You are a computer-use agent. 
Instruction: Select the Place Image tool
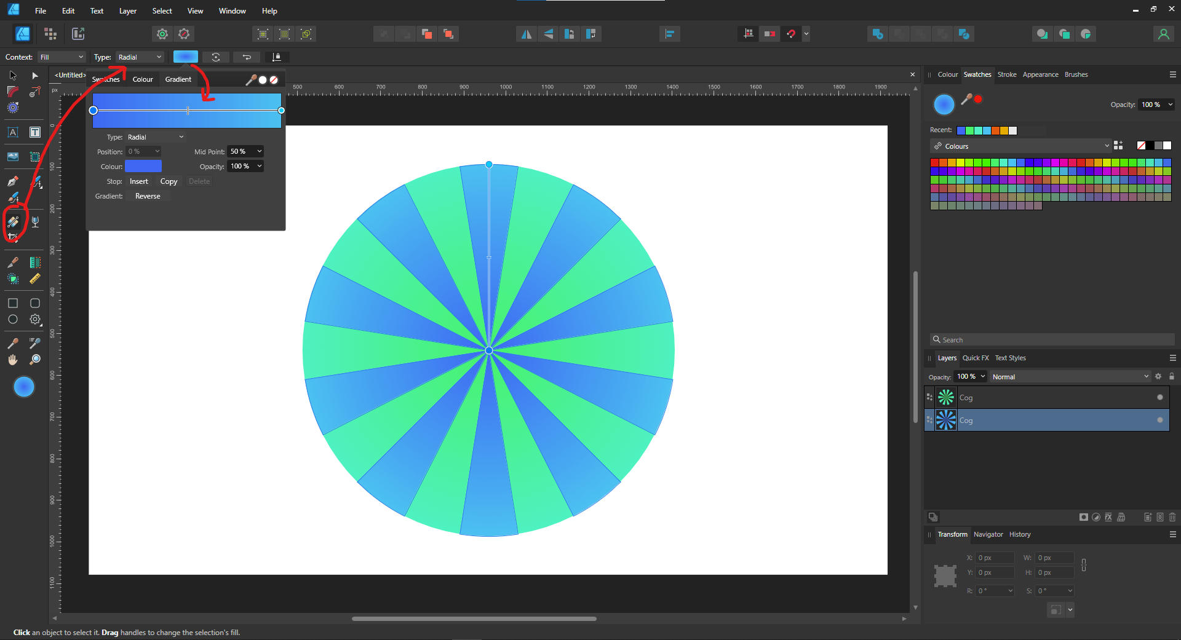pyautogui.click(x=13, y=157)
